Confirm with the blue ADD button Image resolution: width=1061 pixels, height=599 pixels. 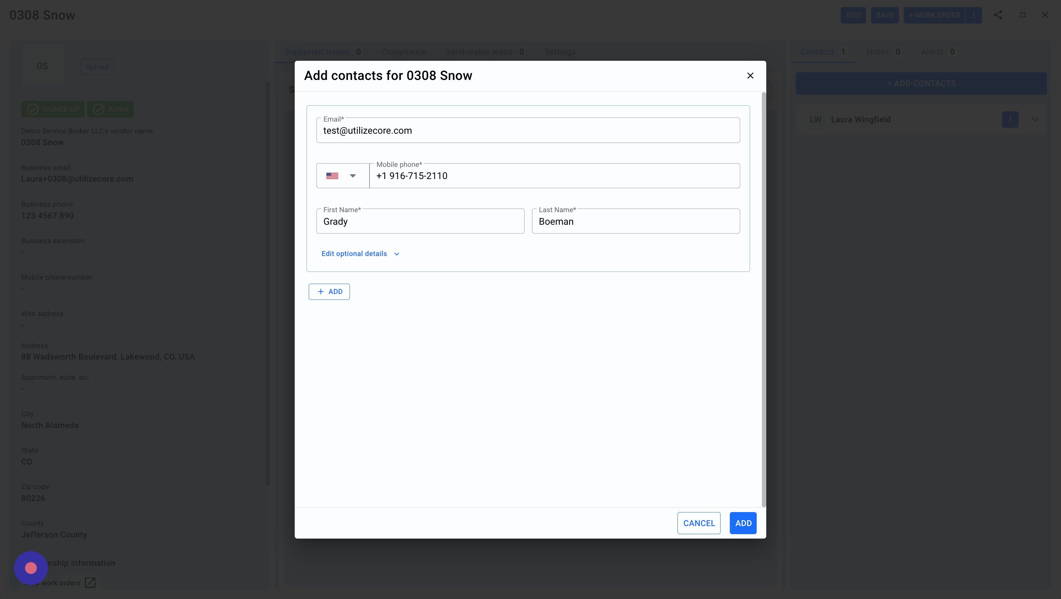point(743,523)
